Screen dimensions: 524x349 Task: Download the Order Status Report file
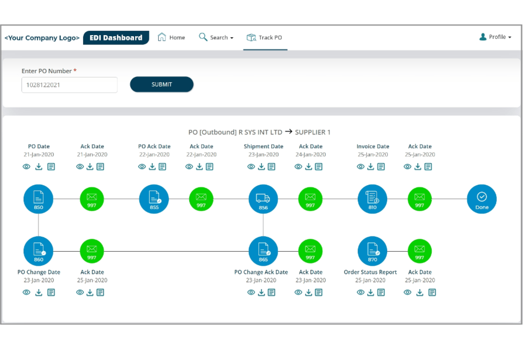point(371,292)
